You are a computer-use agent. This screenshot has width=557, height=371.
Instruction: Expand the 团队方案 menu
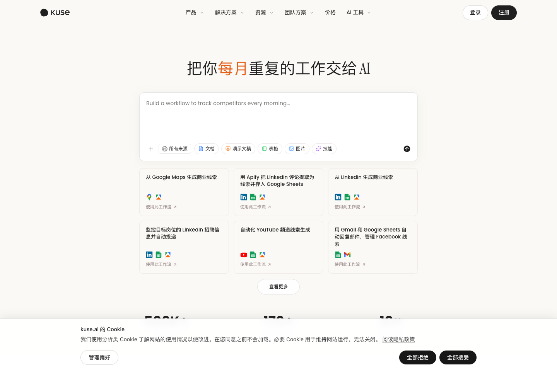[299, 12]
